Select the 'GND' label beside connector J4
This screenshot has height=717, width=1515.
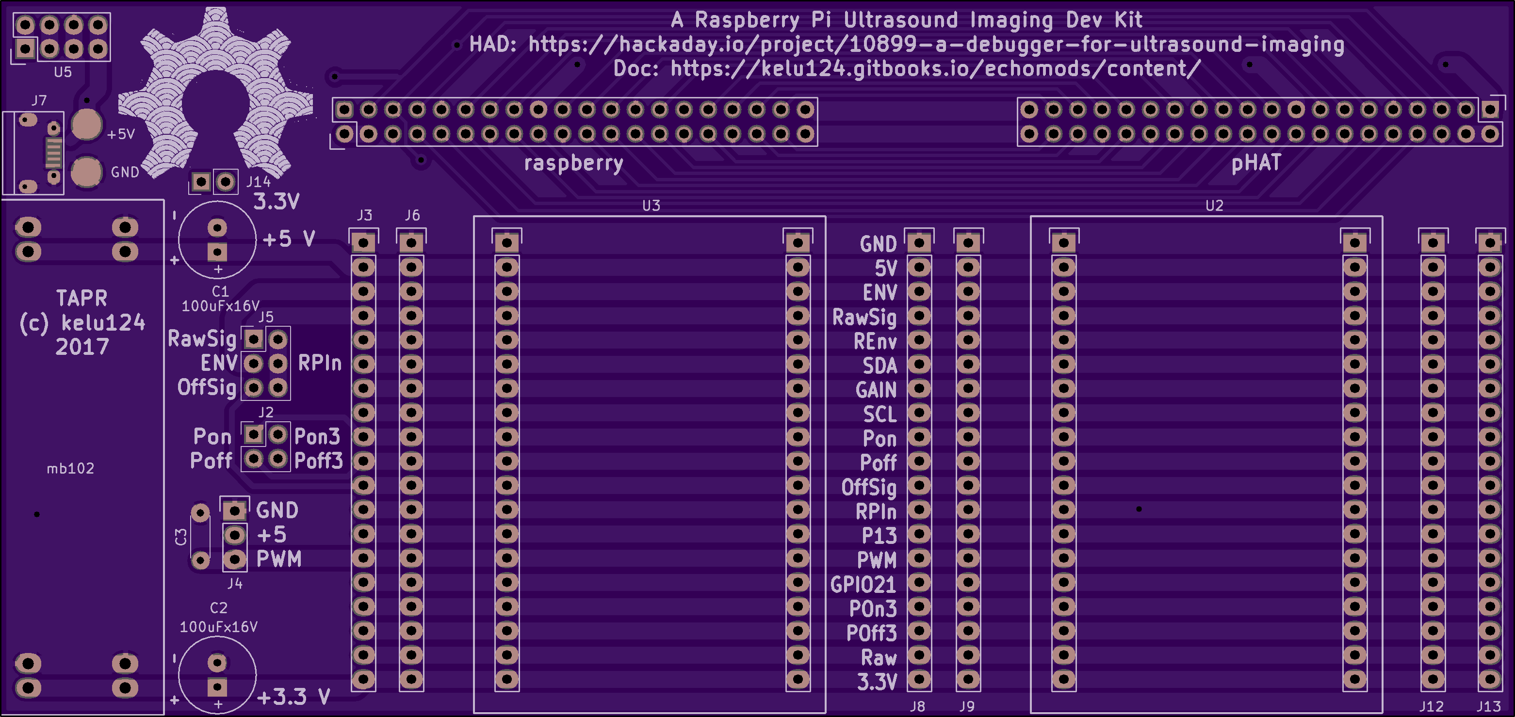coord(277,510)
